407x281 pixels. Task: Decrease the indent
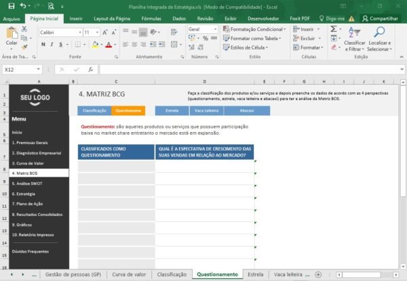(x=153, y=45)
